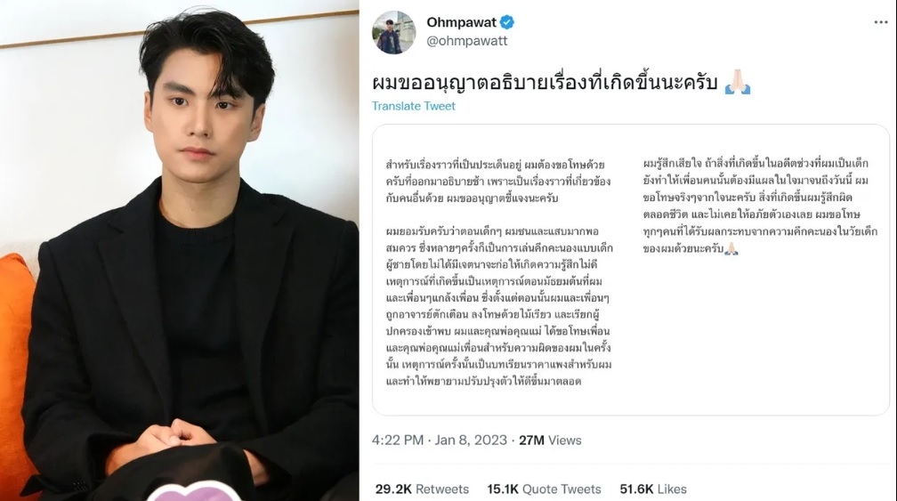
Task: Click the folded hands emoji in tweet headline
Action: (738, 82)
